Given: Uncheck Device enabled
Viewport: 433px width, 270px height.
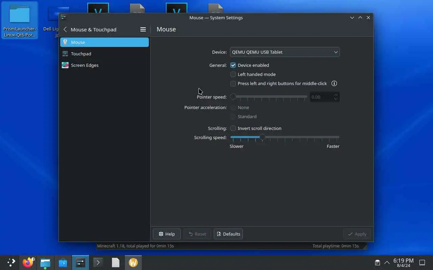Looking at the screenshot, I should [233, 65].
